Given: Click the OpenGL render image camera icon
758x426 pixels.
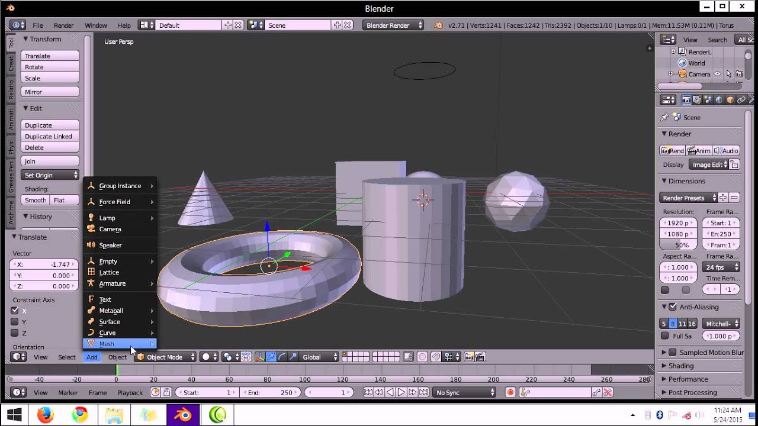Looking at the screenshot, I should (469, 357).
